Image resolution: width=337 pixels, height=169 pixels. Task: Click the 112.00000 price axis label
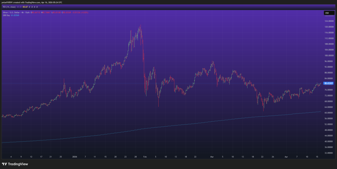329,38
